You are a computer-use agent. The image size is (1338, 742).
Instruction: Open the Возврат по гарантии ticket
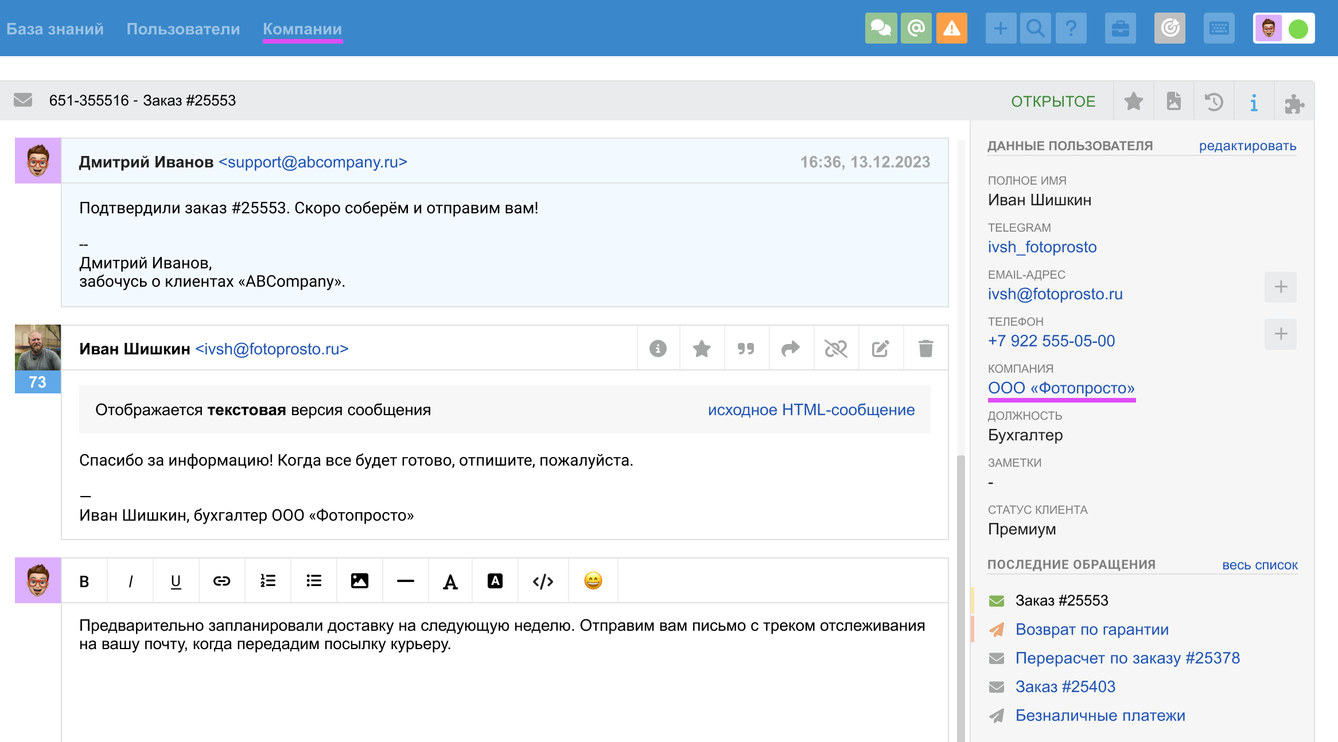tap(1091, 629)
